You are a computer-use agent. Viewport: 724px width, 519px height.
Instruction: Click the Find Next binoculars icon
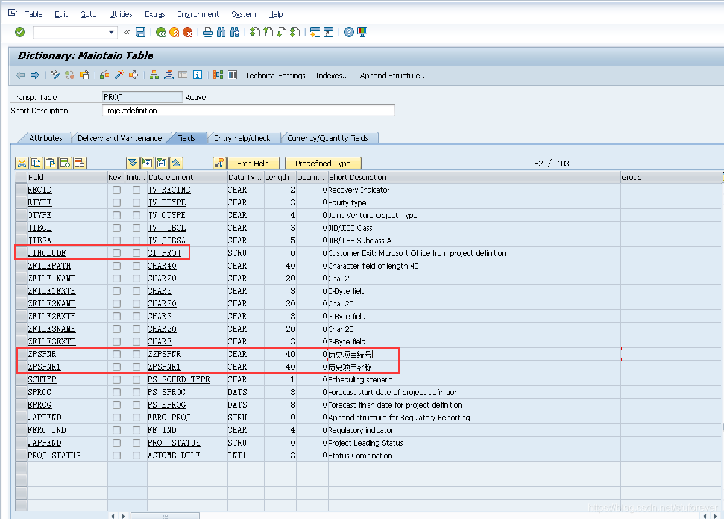[x=235, y=32]
